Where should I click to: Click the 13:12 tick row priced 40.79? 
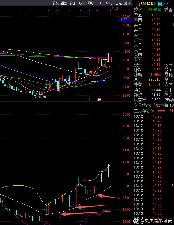tap(153, 190)
